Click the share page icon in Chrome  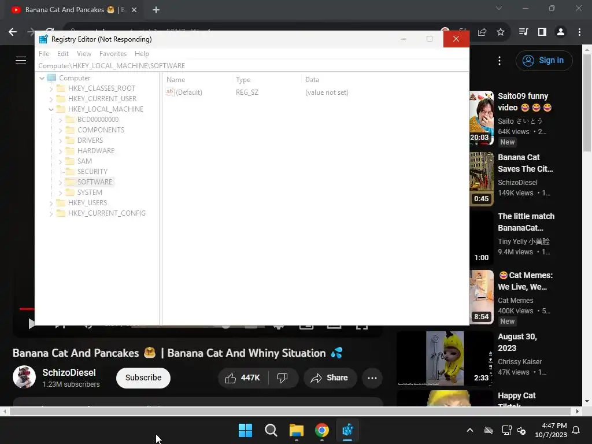[482, 32]
